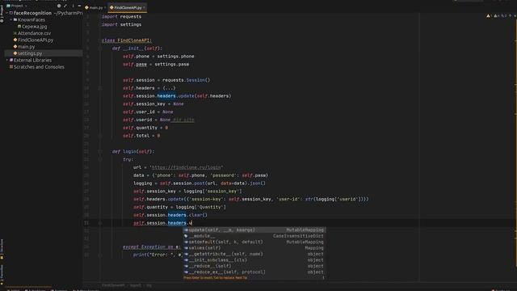
Task: Open the 1: Project side tool window button
Action: [x=2, y=13]
